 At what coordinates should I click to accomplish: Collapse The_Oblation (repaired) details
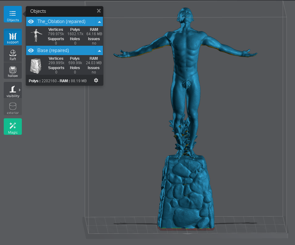[99, 21]
